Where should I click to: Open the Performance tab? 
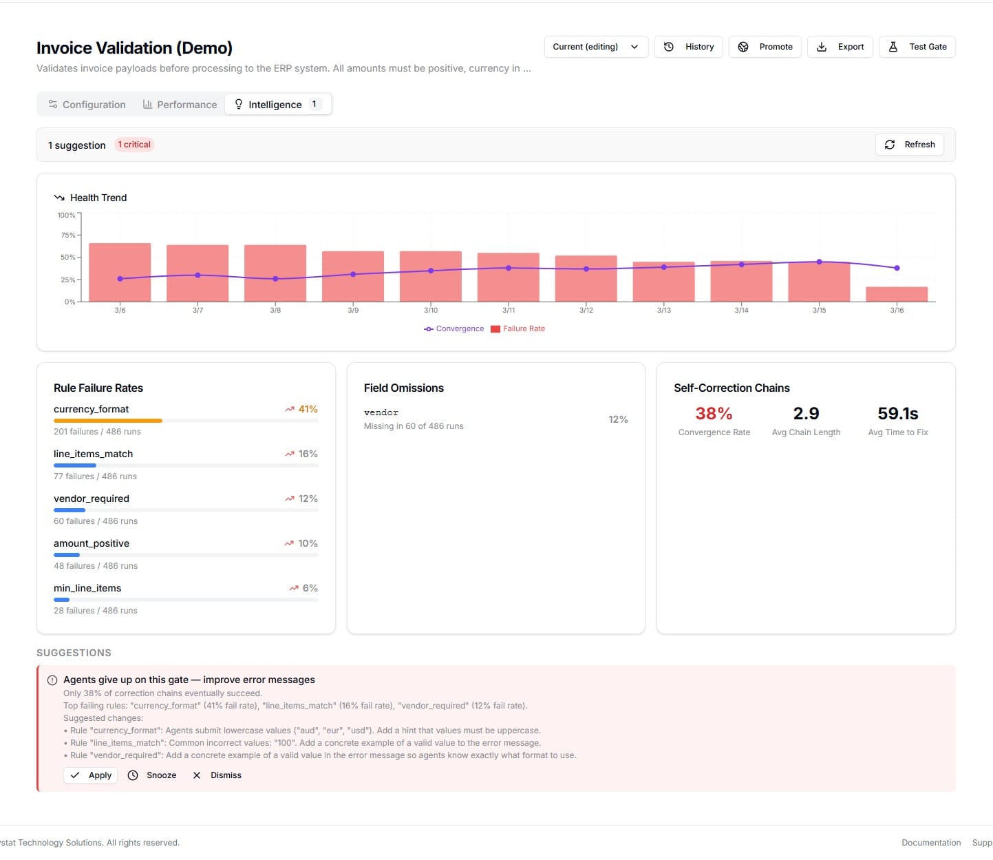pos(180,105)
